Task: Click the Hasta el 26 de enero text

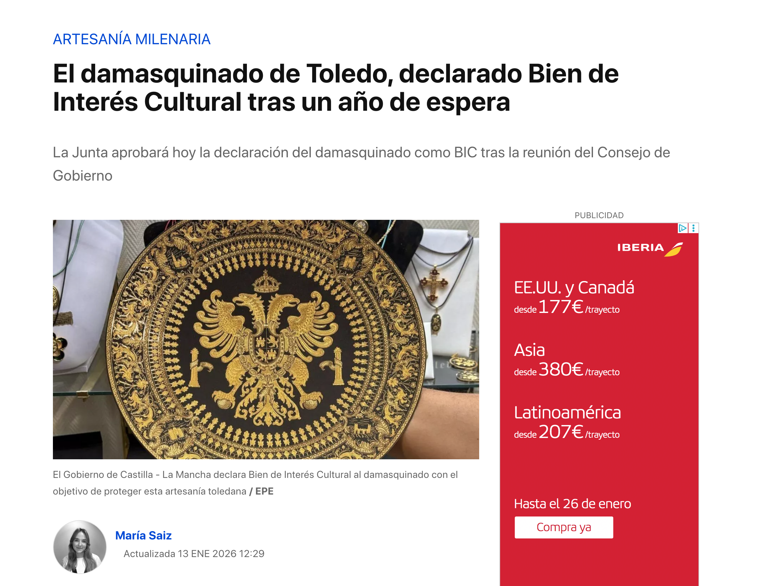Action: pyautogui.click(x=572, y=504)
